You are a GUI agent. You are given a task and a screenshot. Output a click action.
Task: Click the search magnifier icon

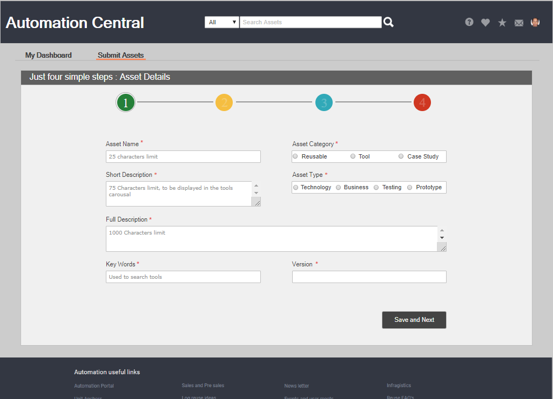click(x=388, y=22)
